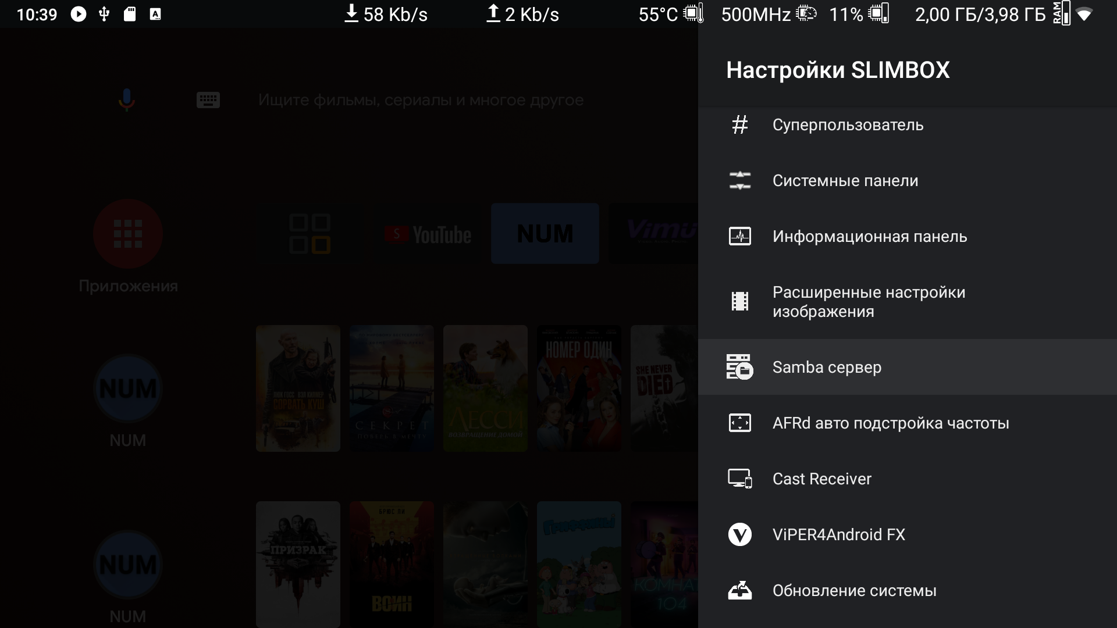Click the ViPER4Android FX logo icon

click(739, 534)
